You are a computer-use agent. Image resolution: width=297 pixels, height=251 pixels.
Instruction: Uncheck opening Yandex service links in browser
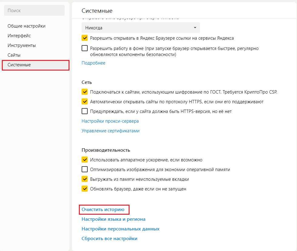tap(85, 38)
